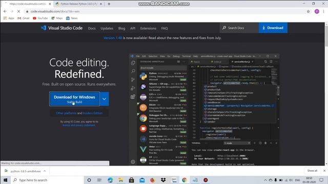
Task: Open the Chrome profile avatar
Action: [x=317, y=11]
